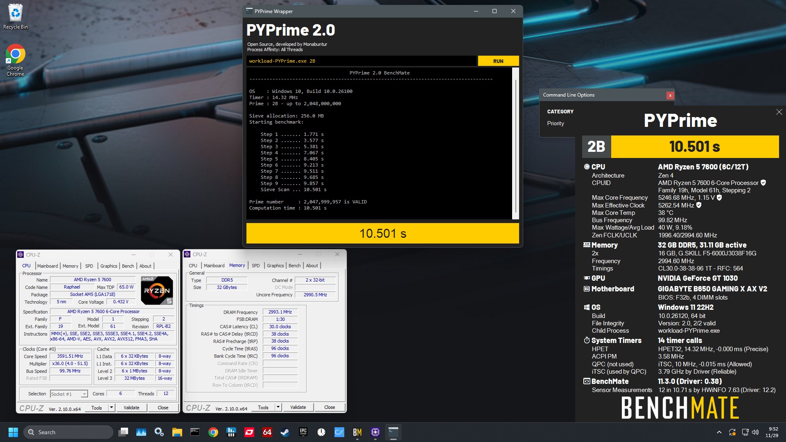The image size is (786, 442).
Task: Switch to Mainboard tab in left CPU-Z
Action: tap(47, 266)
